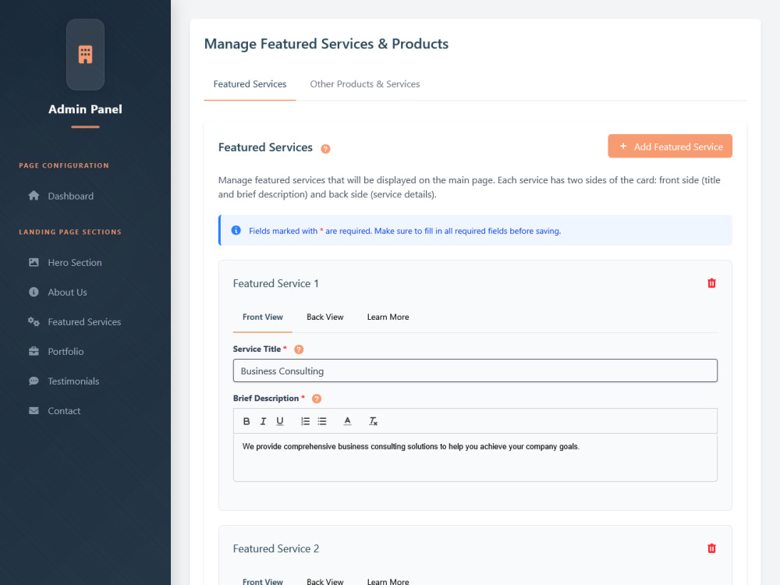780x585 pixels.
Task: Select Front View tab of Featured Service 1
Action: [263, 317]
